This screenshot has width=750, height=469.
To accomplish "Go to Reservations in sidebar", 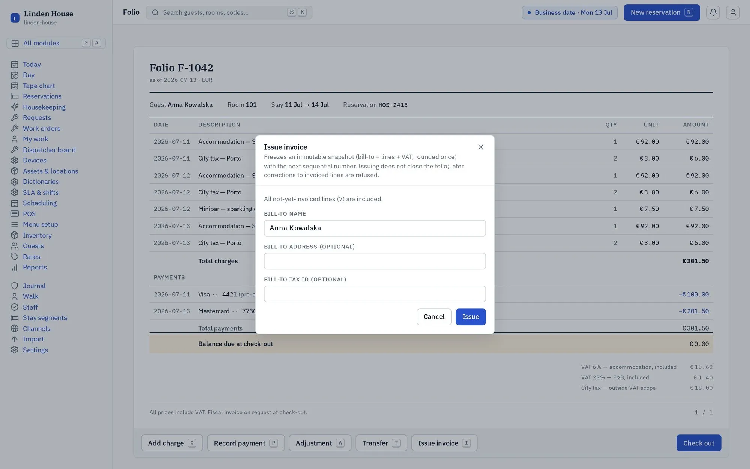I will pos(42,96).
